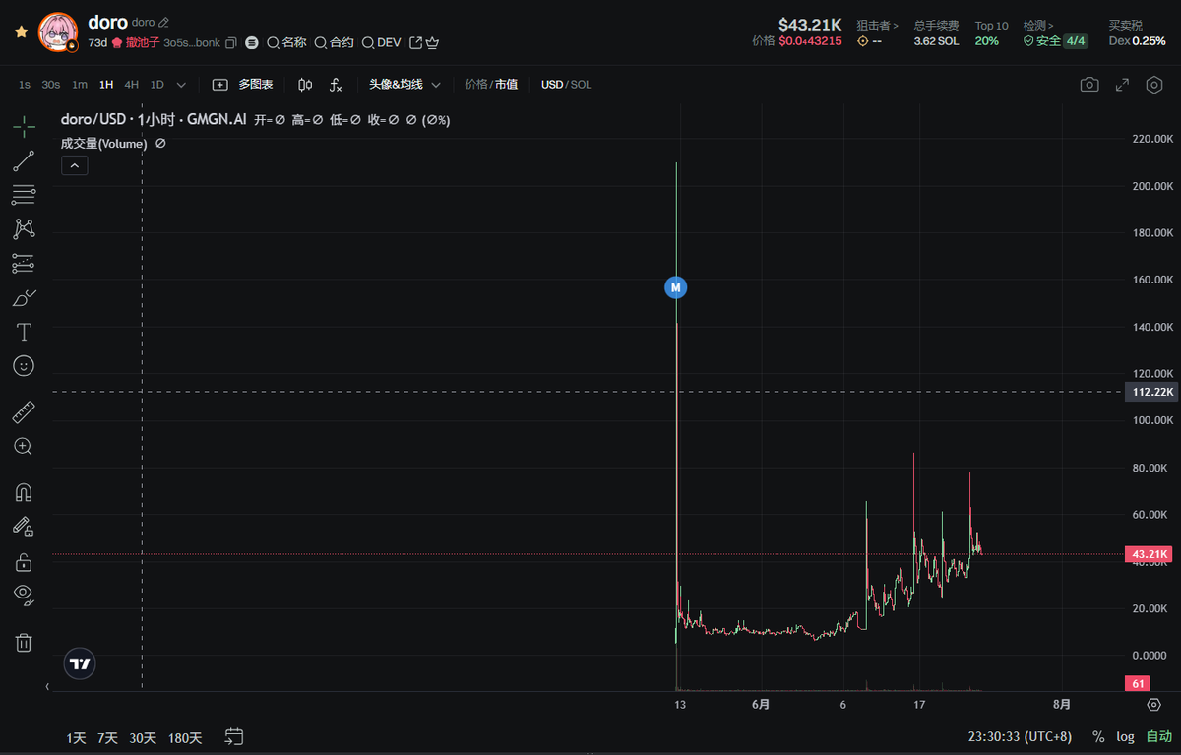The height and width of the screenshot is (755, 1181).
Task: Set range to 30天
Action: (x=143, y=737)
